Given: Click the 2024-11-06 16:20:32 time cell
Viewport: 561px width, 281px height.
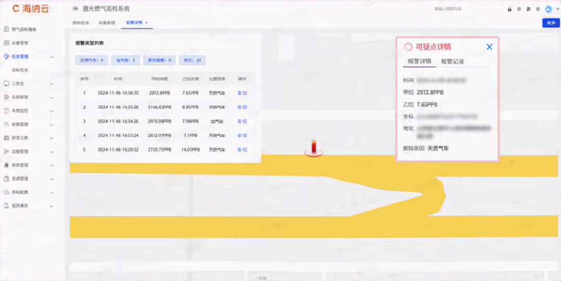Looking at the screenshot, I should [118, 150].
